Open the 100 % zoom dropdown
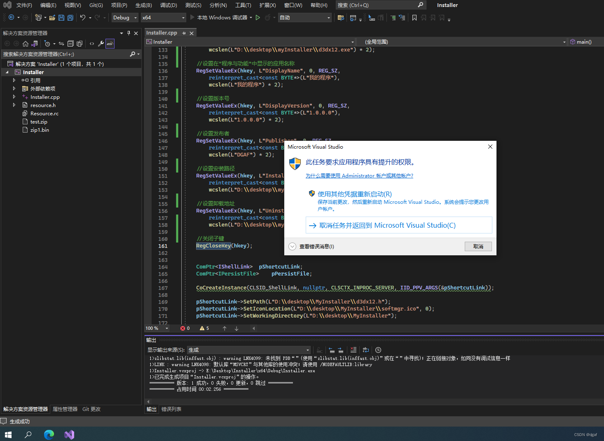 coord(157,328)
